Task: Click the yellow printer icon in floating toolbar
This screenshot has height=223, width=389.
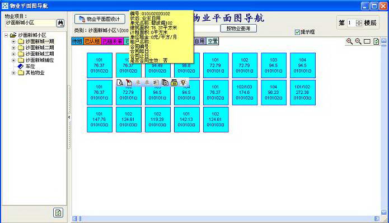Action: click(x=174, y=83)
